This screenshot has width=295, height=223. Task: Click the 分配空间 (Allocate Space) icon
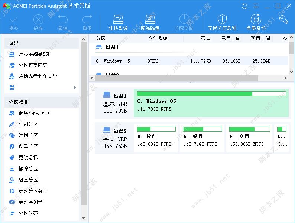tap(184, 19)
